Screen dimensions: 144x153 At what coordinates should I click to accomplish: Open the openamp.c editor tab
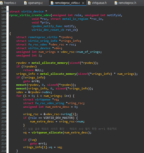tap(33, 3)
